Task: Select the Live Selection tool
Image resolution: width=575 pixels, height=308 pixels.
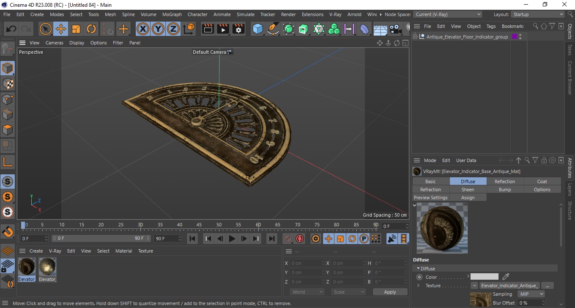Action: point(46,29)
